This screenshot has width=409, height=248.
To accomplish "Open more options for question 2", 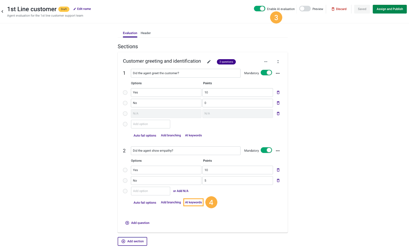I will [278, 151].
